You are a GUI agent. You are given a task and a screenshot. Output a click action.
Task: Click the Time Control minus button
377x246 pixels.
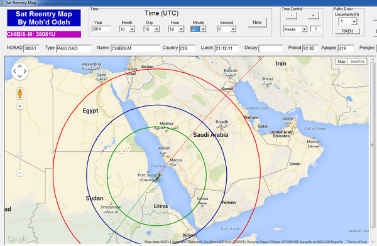pos(292,15)
